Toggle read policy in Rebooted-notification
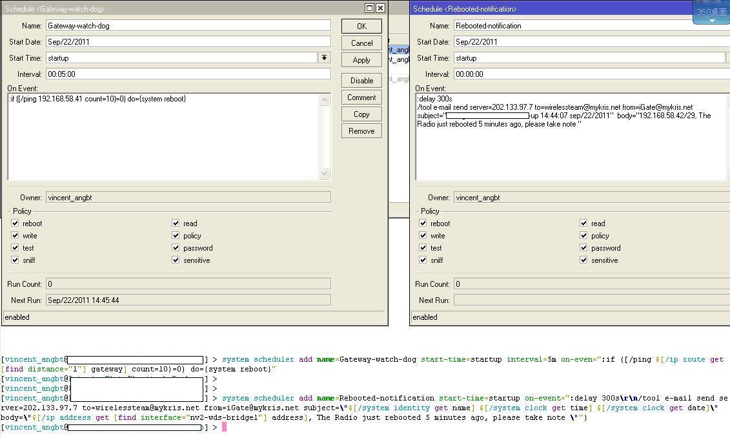The width and height of the screenshot is (730, 438). point(583,223)
